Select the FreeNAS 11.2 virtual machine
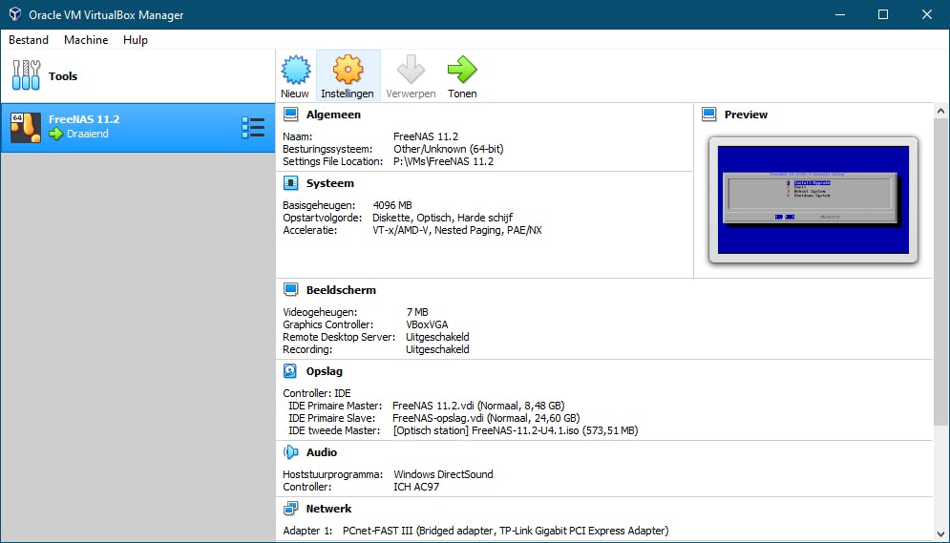This screenshot has width=950, height=543. point(137,128)
